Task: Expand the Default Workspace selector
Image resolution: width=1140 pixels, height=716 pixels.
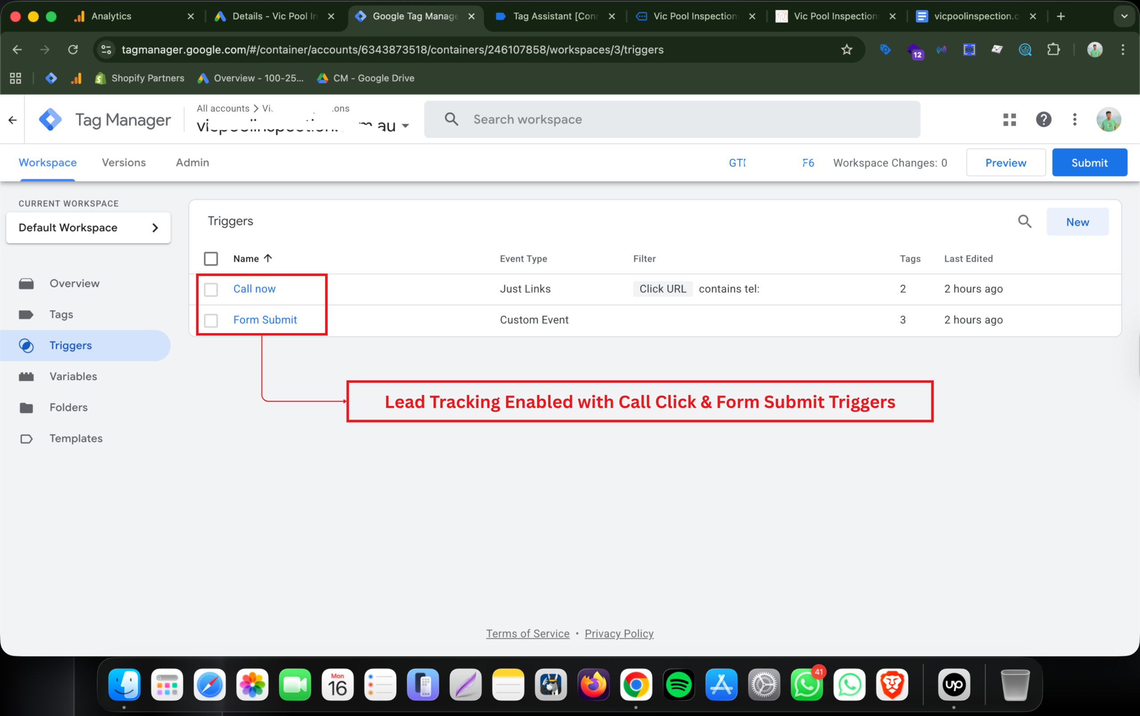Action: point(88,228)
